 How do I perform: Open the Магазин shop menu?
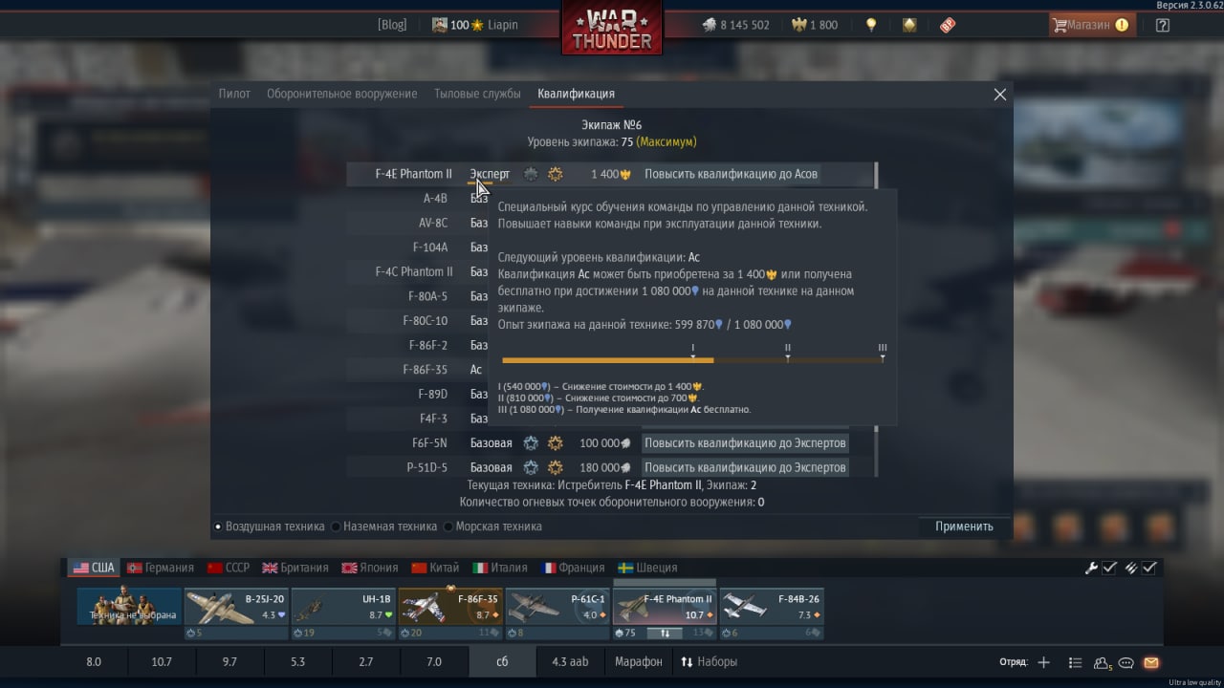coord(1092,26)
